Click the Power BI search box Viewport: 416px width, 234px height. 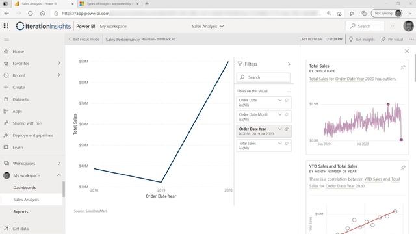(x=365, y=26)
